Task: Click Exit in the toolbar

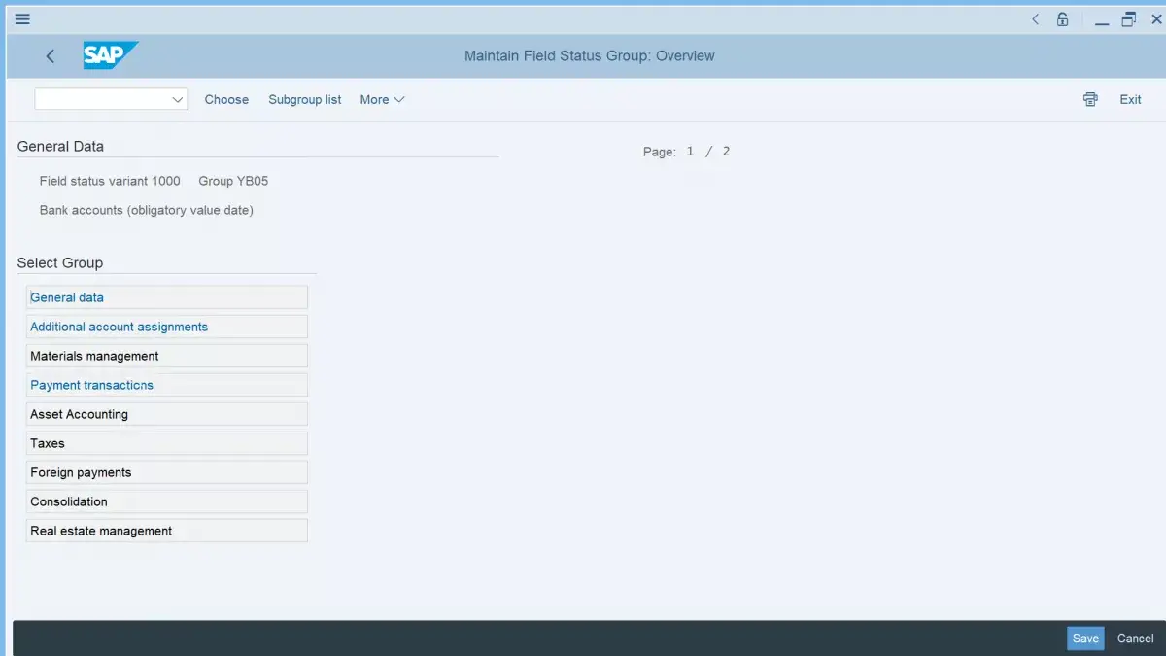Action: (x=1130, y=99)
